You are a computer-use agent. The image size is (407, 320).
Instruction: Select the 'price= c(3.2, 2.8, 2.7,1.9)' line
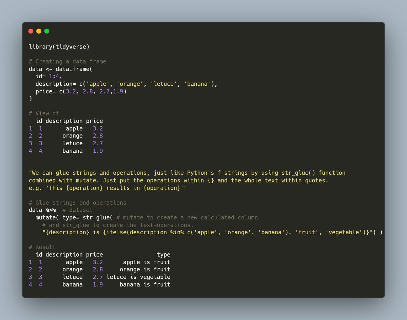click(81, 91)
